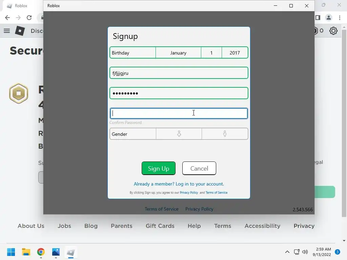Open Chrome from the taskbar
Image resolution: width=347 pixels, height=260 pixels.
point(41,252)
